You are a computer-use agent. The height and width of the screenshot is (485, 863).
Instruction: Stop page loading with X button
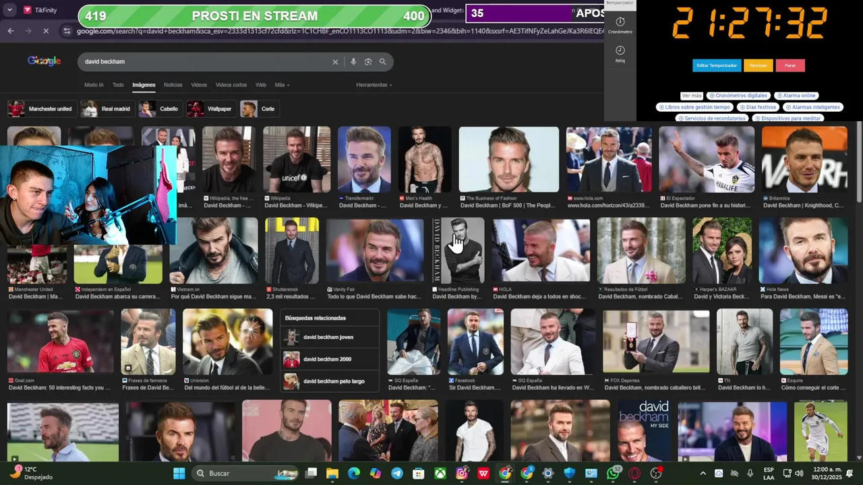coord(45,31)
